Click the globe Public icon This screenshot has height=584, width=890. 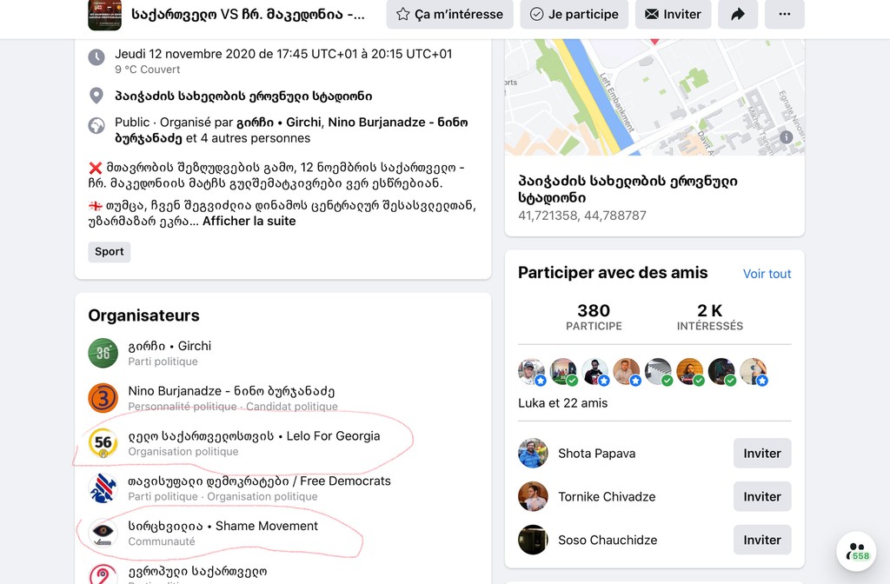coord(96,125)
